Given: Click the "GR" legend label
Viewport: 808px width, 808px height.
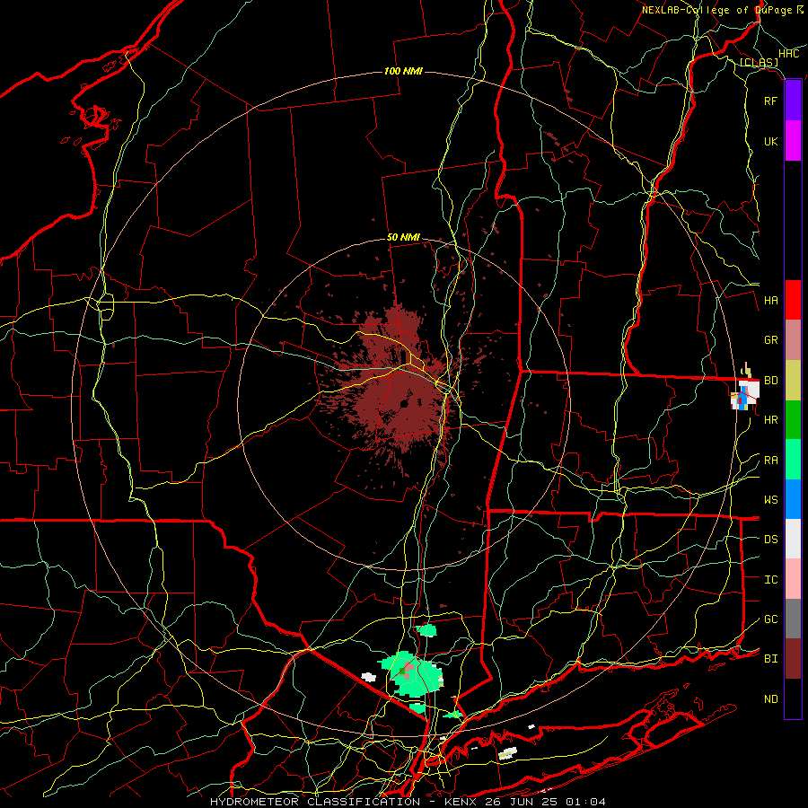Looking at the screenshot, I should [770, 340].
